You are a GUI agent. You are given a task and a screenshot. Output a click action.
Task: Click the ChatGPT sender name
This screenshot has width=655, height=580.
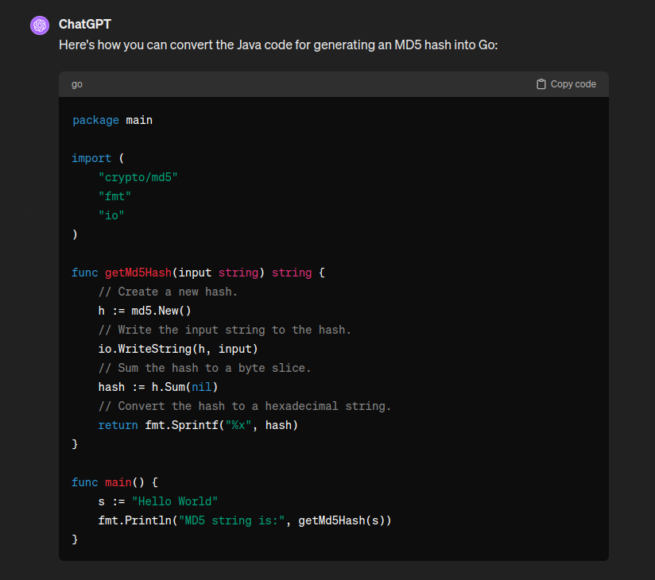click(x=85, y=25)
